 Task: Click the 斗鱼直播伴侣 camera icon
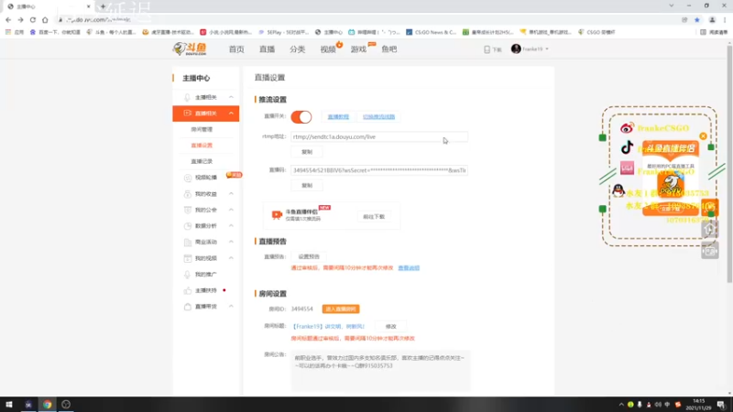[x=277, y=214]
